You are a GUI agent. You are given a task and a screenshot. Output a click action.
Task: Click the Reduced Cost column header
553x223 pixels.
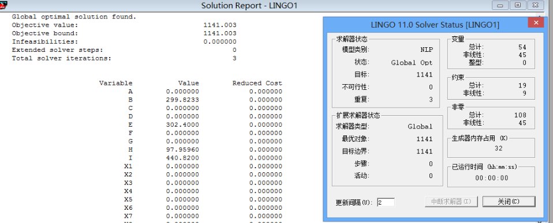coord(257,83)
